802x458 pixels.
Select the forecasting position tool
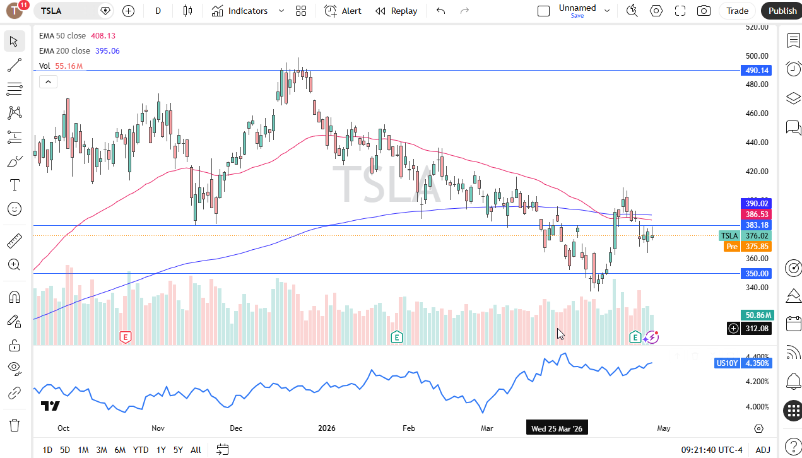point(15,137)
